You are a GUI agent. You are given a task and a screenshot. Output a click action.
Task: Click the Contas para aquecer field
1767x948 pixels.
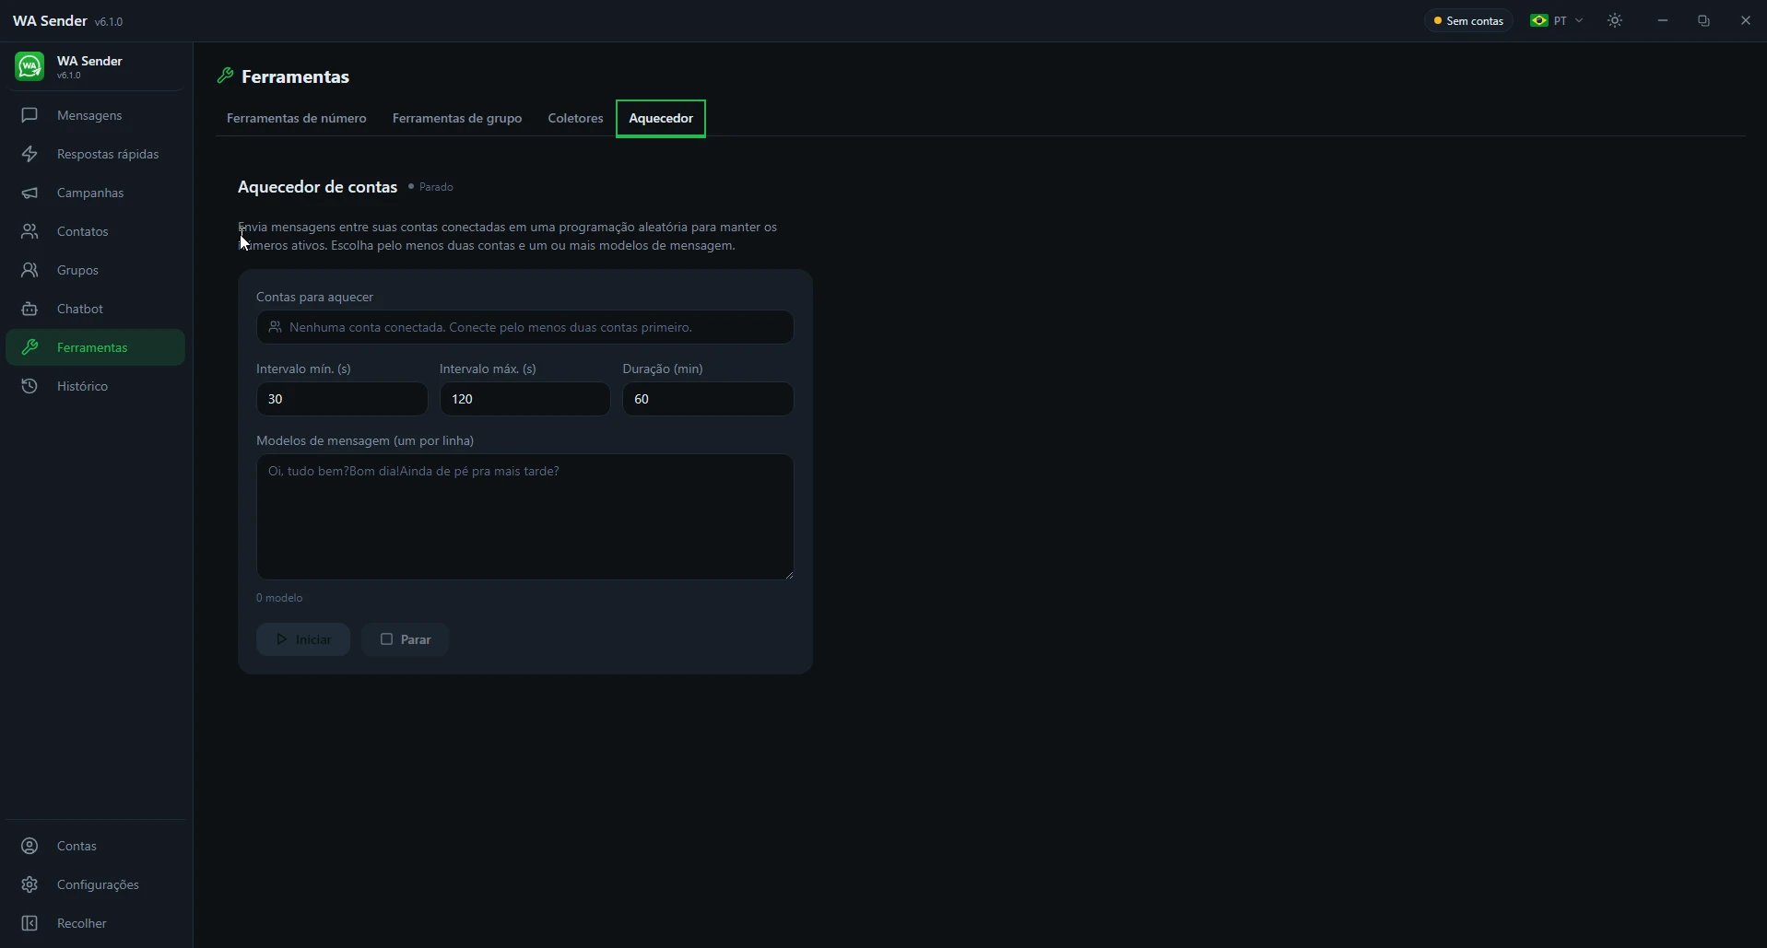pyautogui.click(x=524, y=327)
